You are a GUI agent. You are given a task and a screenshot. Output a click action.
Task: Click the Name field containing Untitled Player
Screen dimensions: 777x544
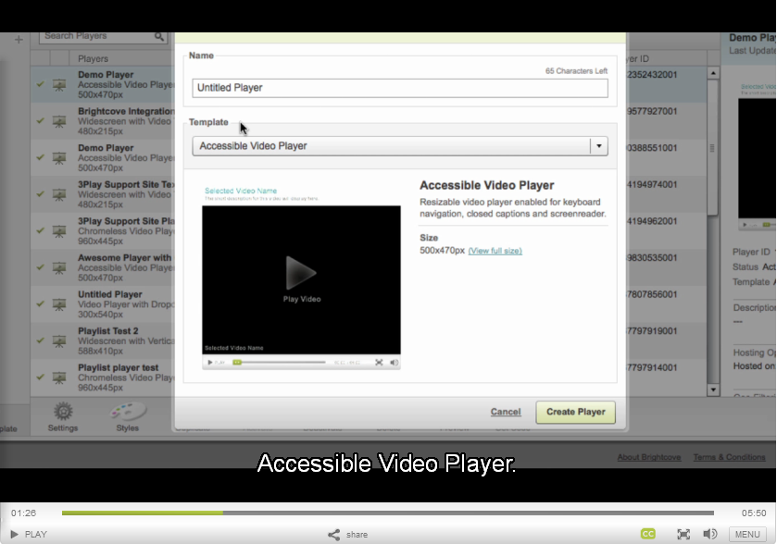(x=400, y=88)
